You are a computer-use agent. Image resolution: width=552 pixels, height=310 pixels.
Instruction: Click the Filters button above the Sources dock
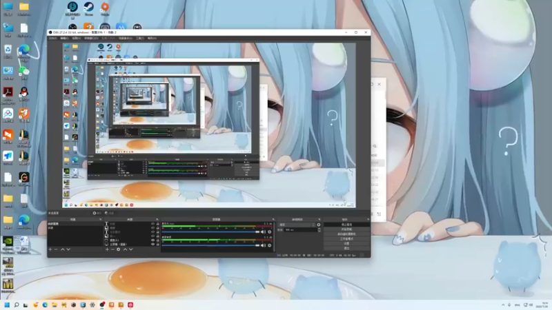click(109, 213)
